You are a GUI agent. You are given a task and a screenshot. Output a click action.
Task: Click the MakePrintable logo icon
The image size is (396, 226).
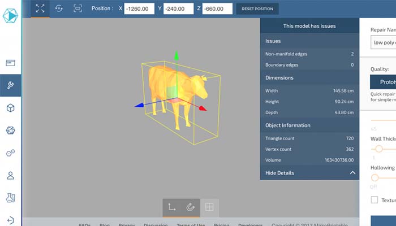[x=11, y=18]
